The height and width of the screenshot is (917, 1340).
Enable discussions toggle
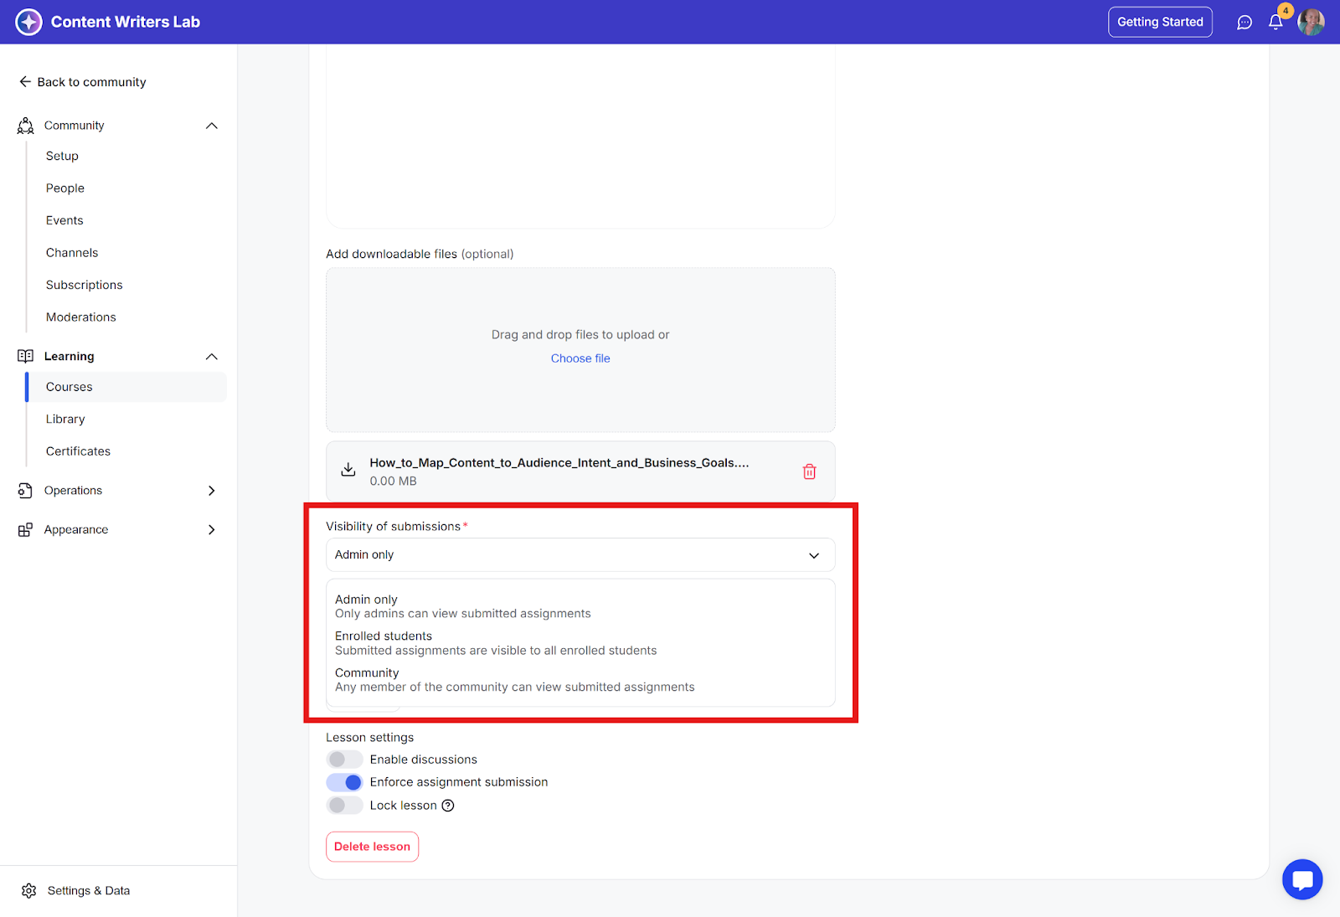tap(344, 760)
